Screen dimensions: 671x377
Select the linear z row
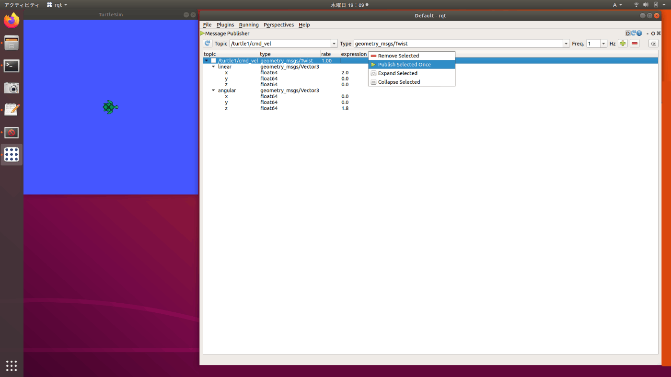pos(430,85)
